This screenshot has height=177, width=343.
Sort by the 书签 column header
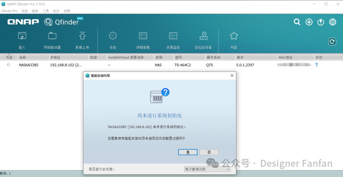[9, 58]
